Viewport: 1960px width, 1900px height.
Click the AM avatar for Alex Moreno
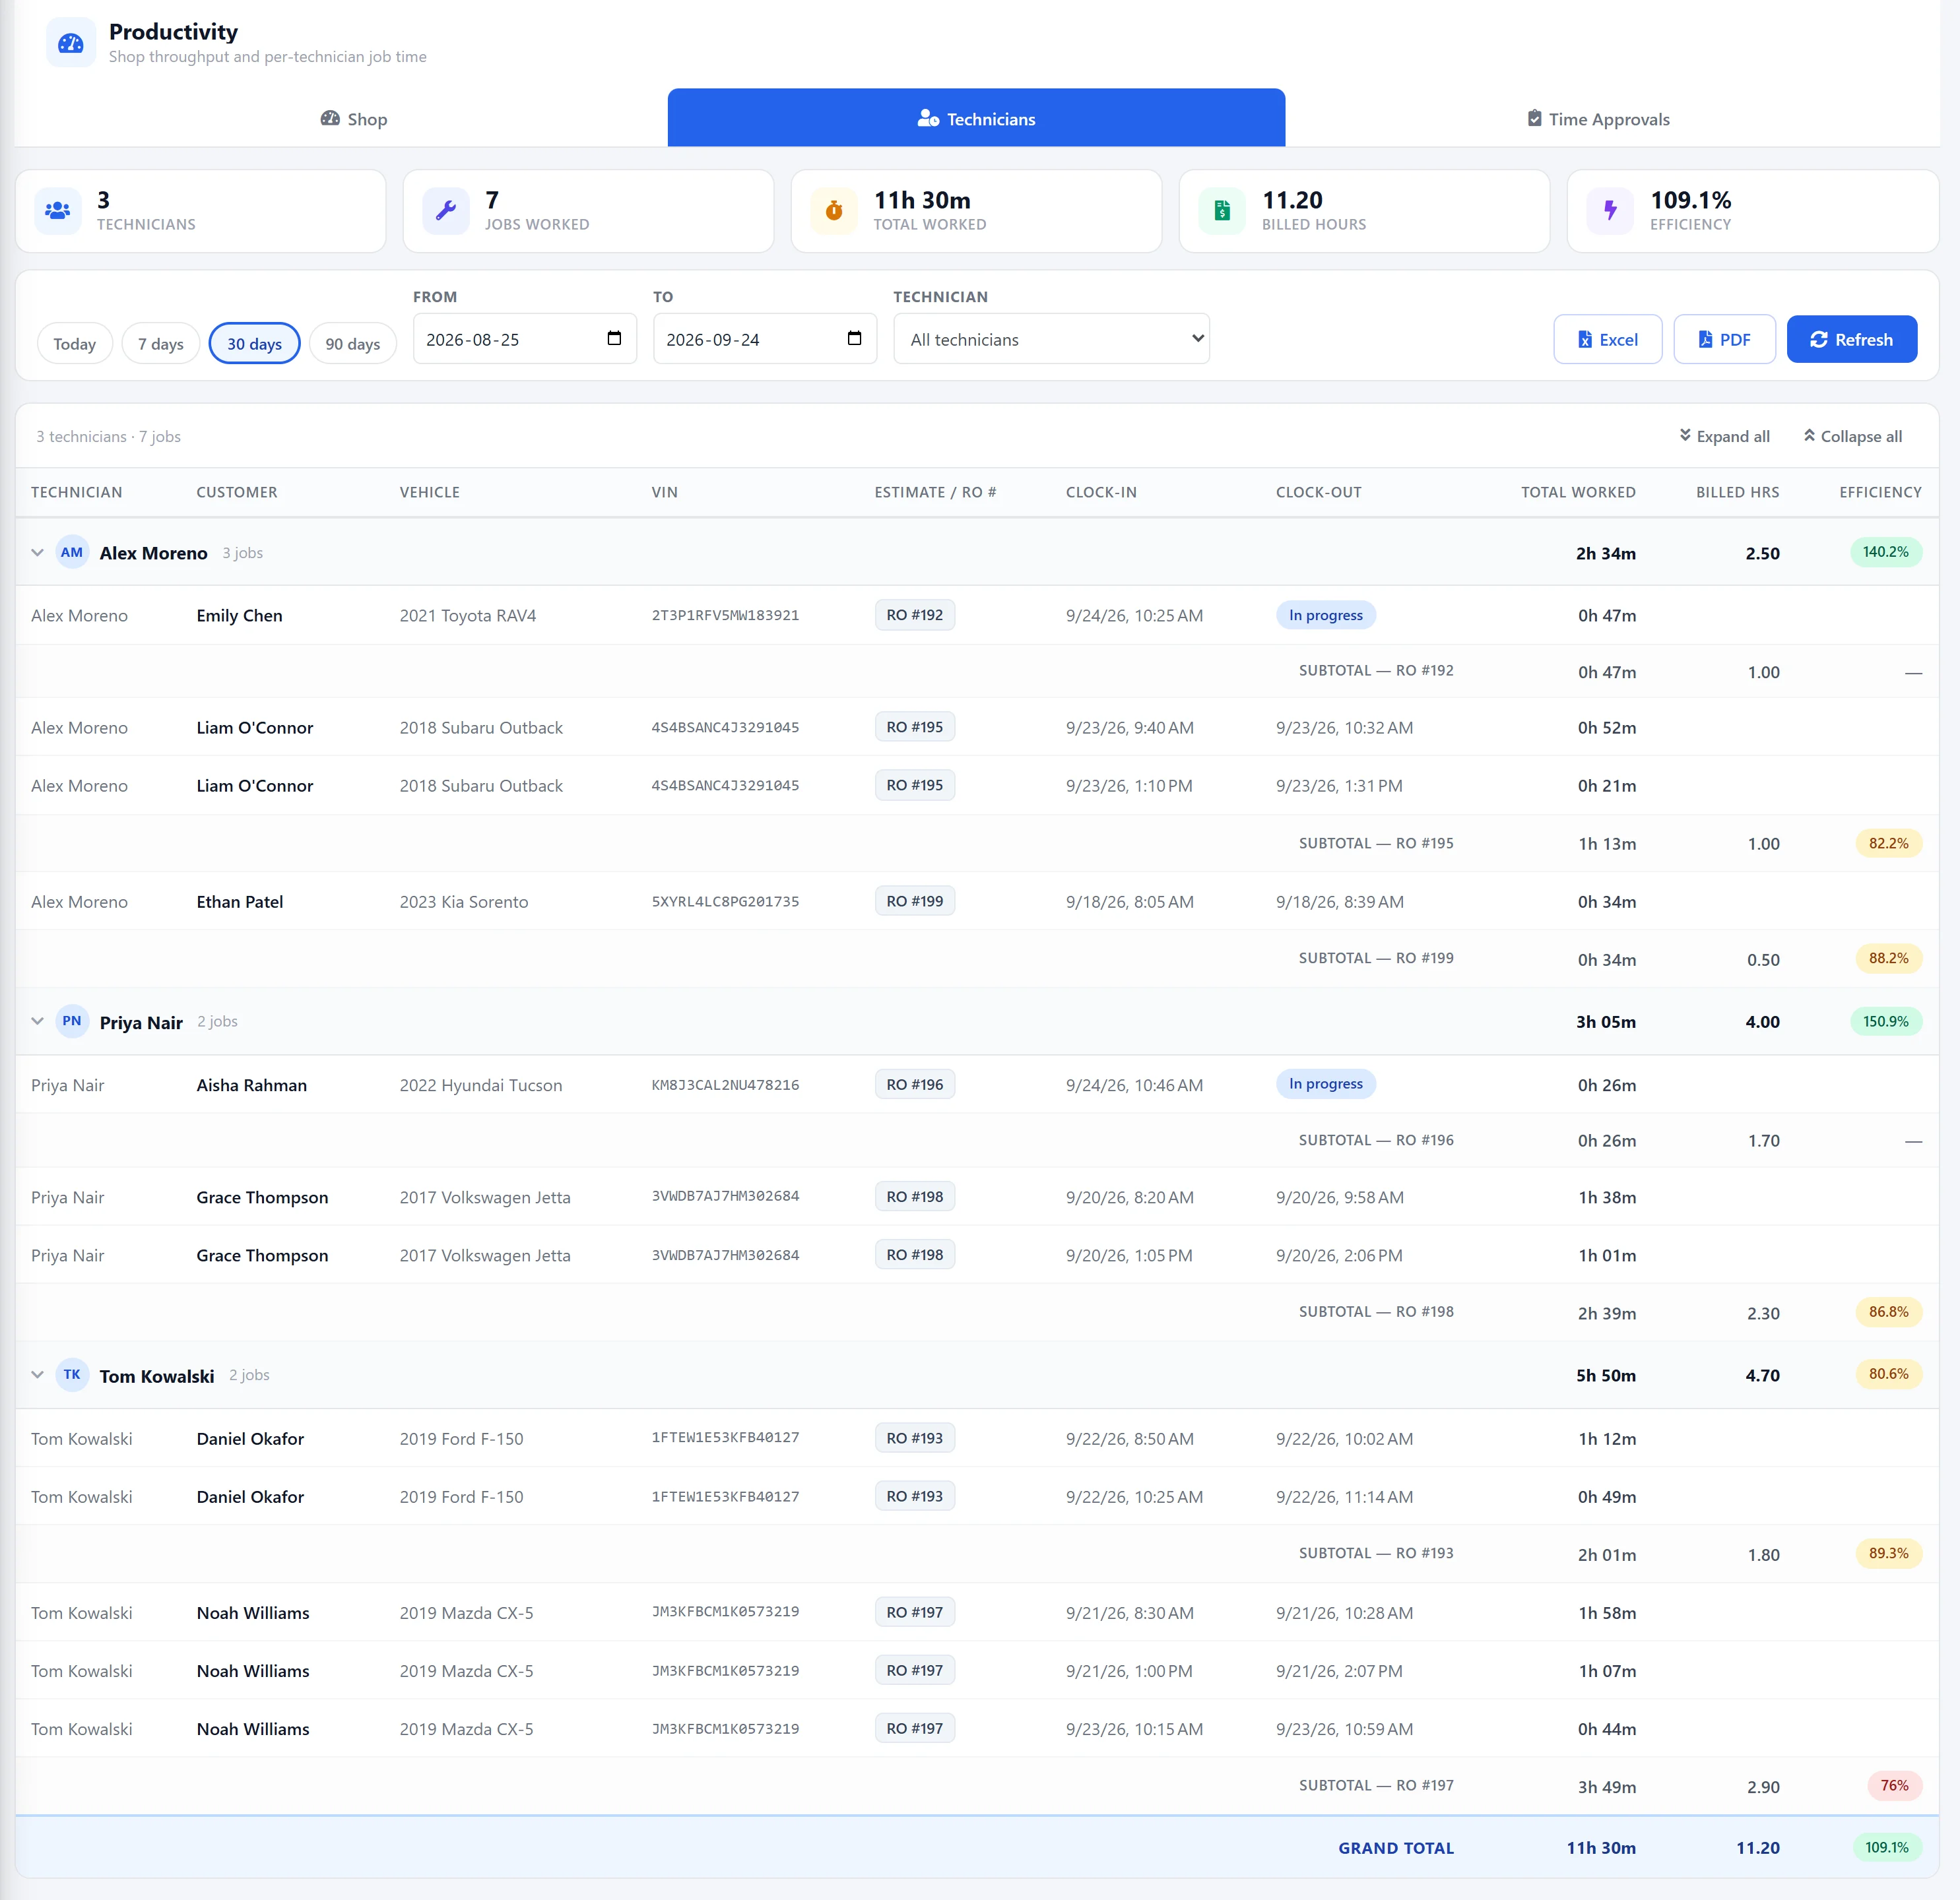[72, 553]
